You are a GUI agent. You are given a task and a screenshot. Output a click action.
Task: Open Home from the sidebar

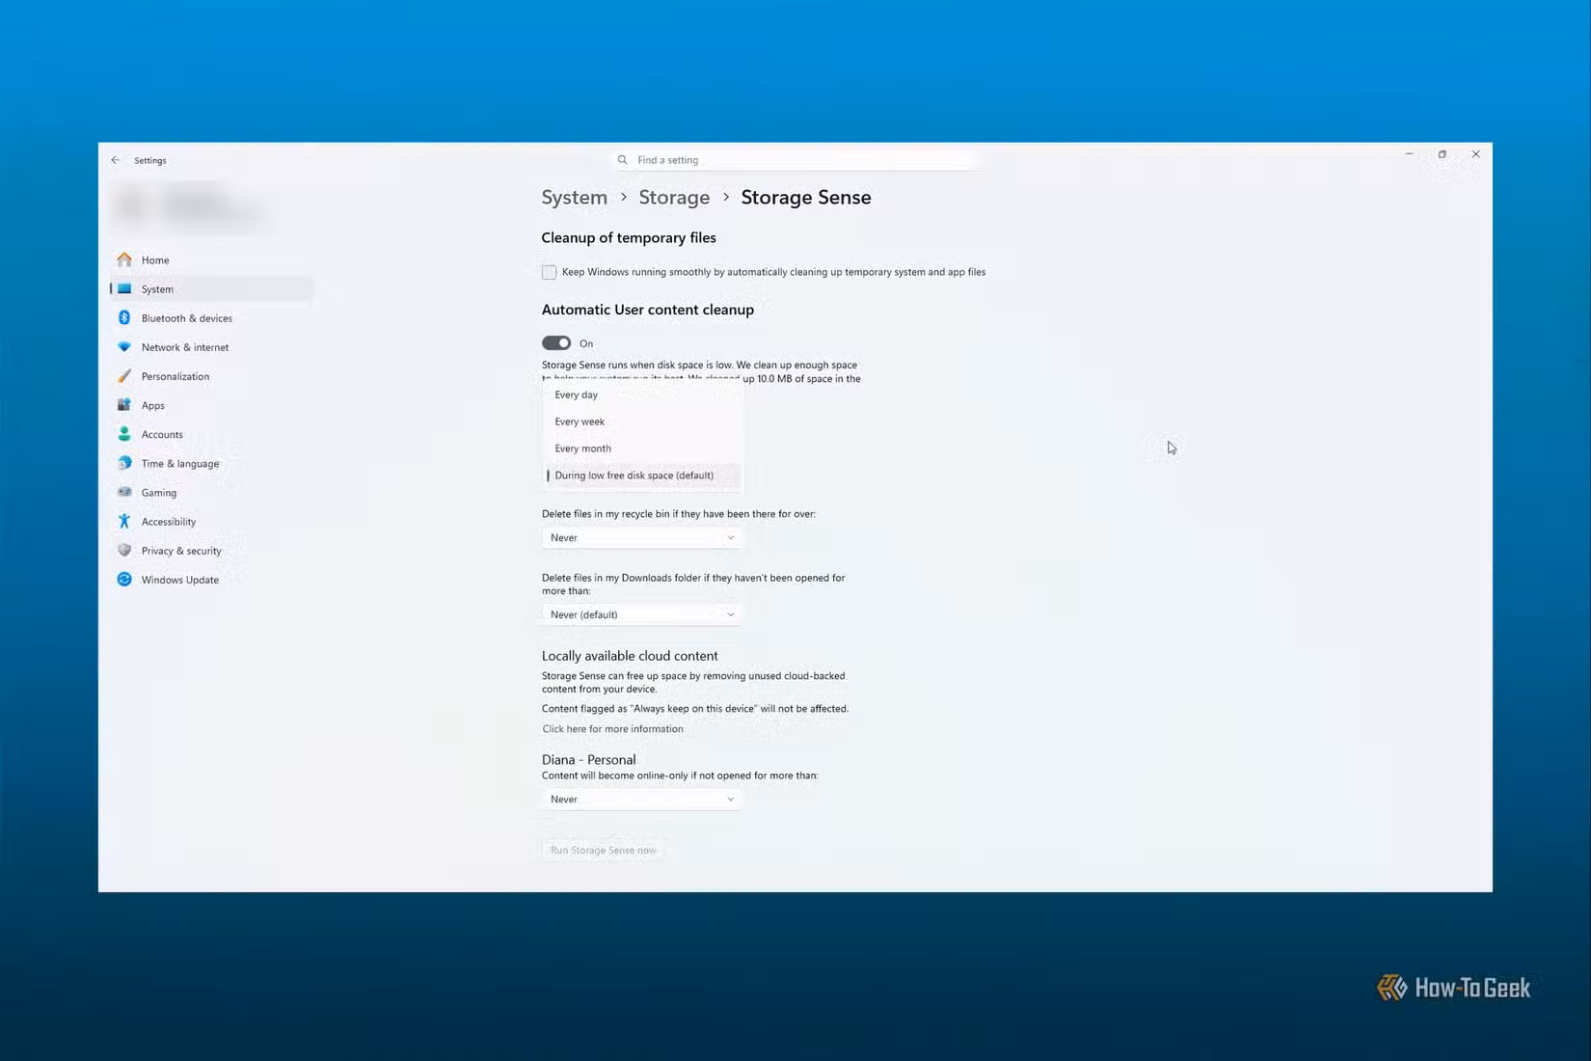211,259
